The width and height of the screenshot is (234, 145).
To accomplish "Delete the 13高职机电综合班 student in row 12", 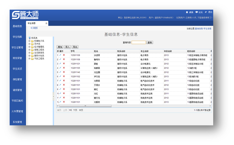I will tap(64, 102).
